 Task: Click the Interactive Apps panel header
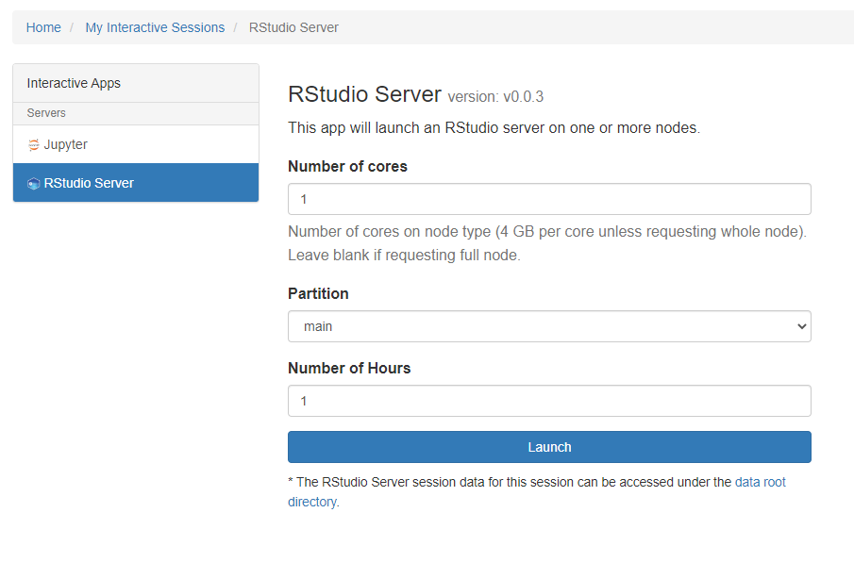point(74,83)
